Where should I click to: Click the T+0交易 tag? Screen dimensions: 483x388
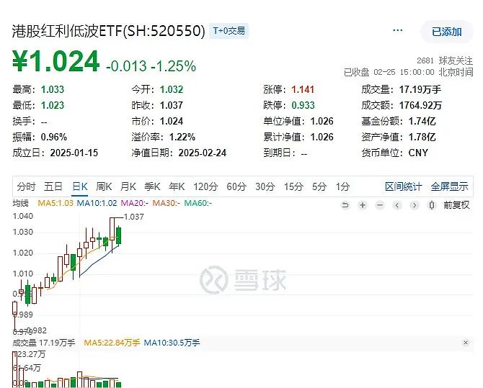point(229,31)
